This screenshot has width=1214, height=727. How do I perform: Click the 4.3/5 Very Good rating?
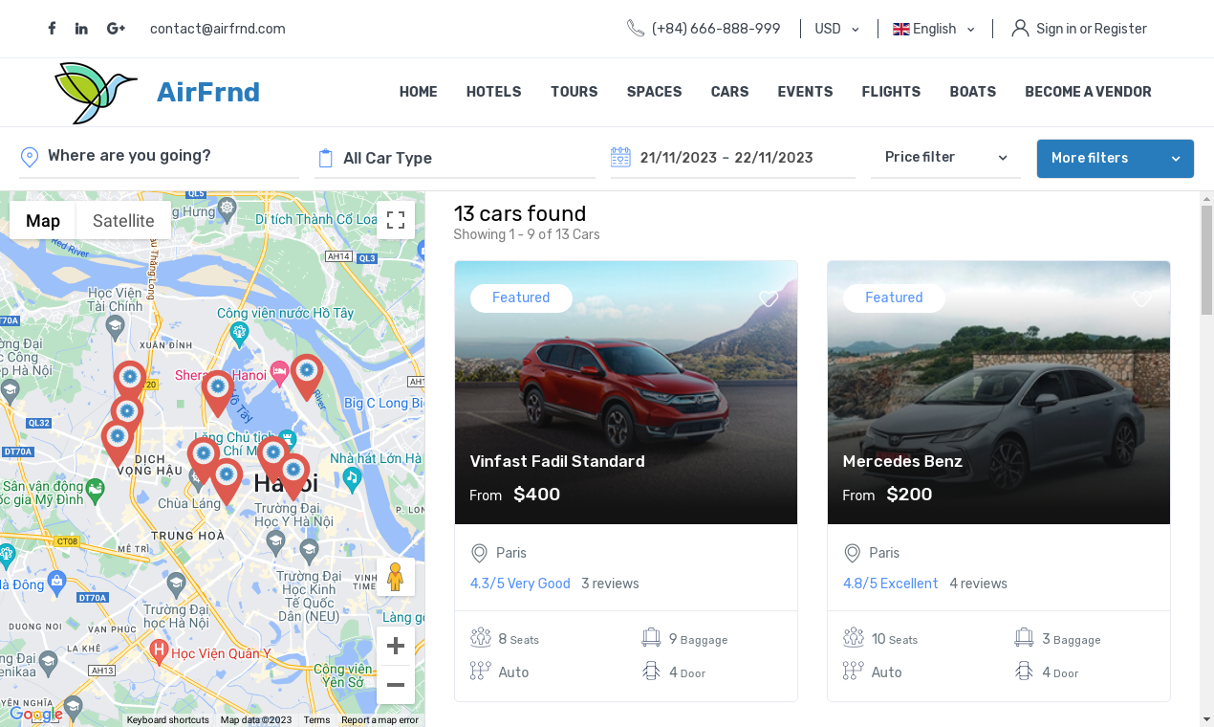click(x=520, y=584)
